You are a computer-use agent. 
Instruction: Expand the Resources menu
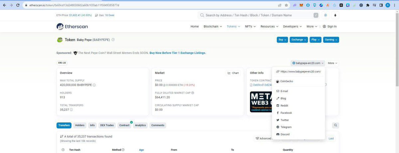click(269, 26)
